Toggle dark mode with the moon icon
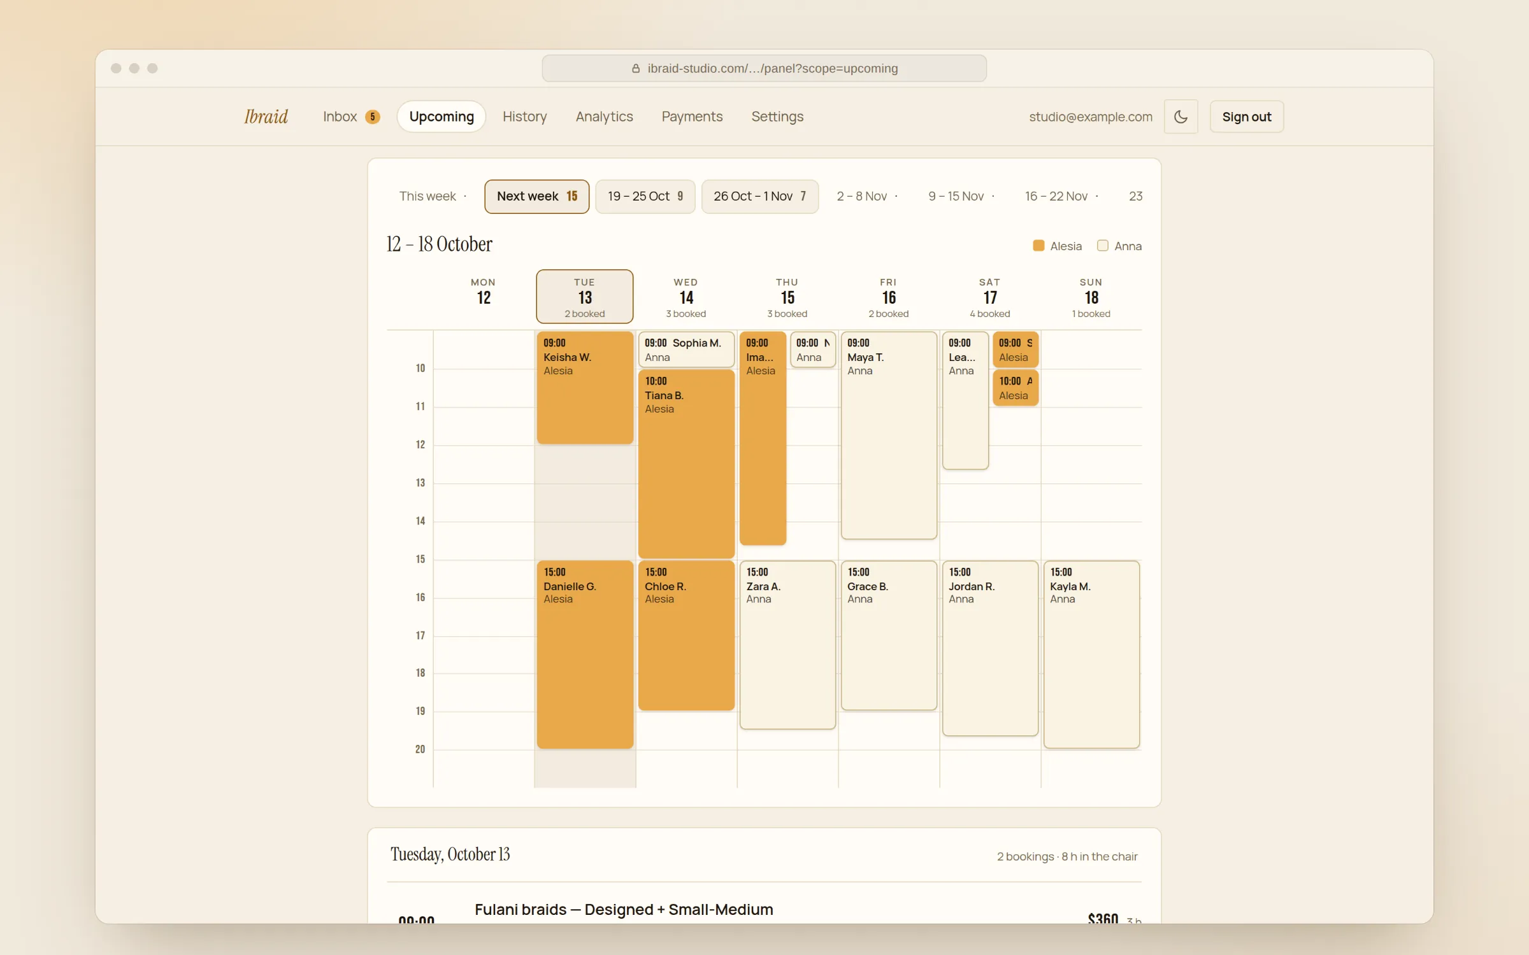1529x955 pixels. [x=1181, y=117]
